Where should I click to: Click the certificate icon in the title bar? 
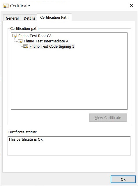point(6,6)
